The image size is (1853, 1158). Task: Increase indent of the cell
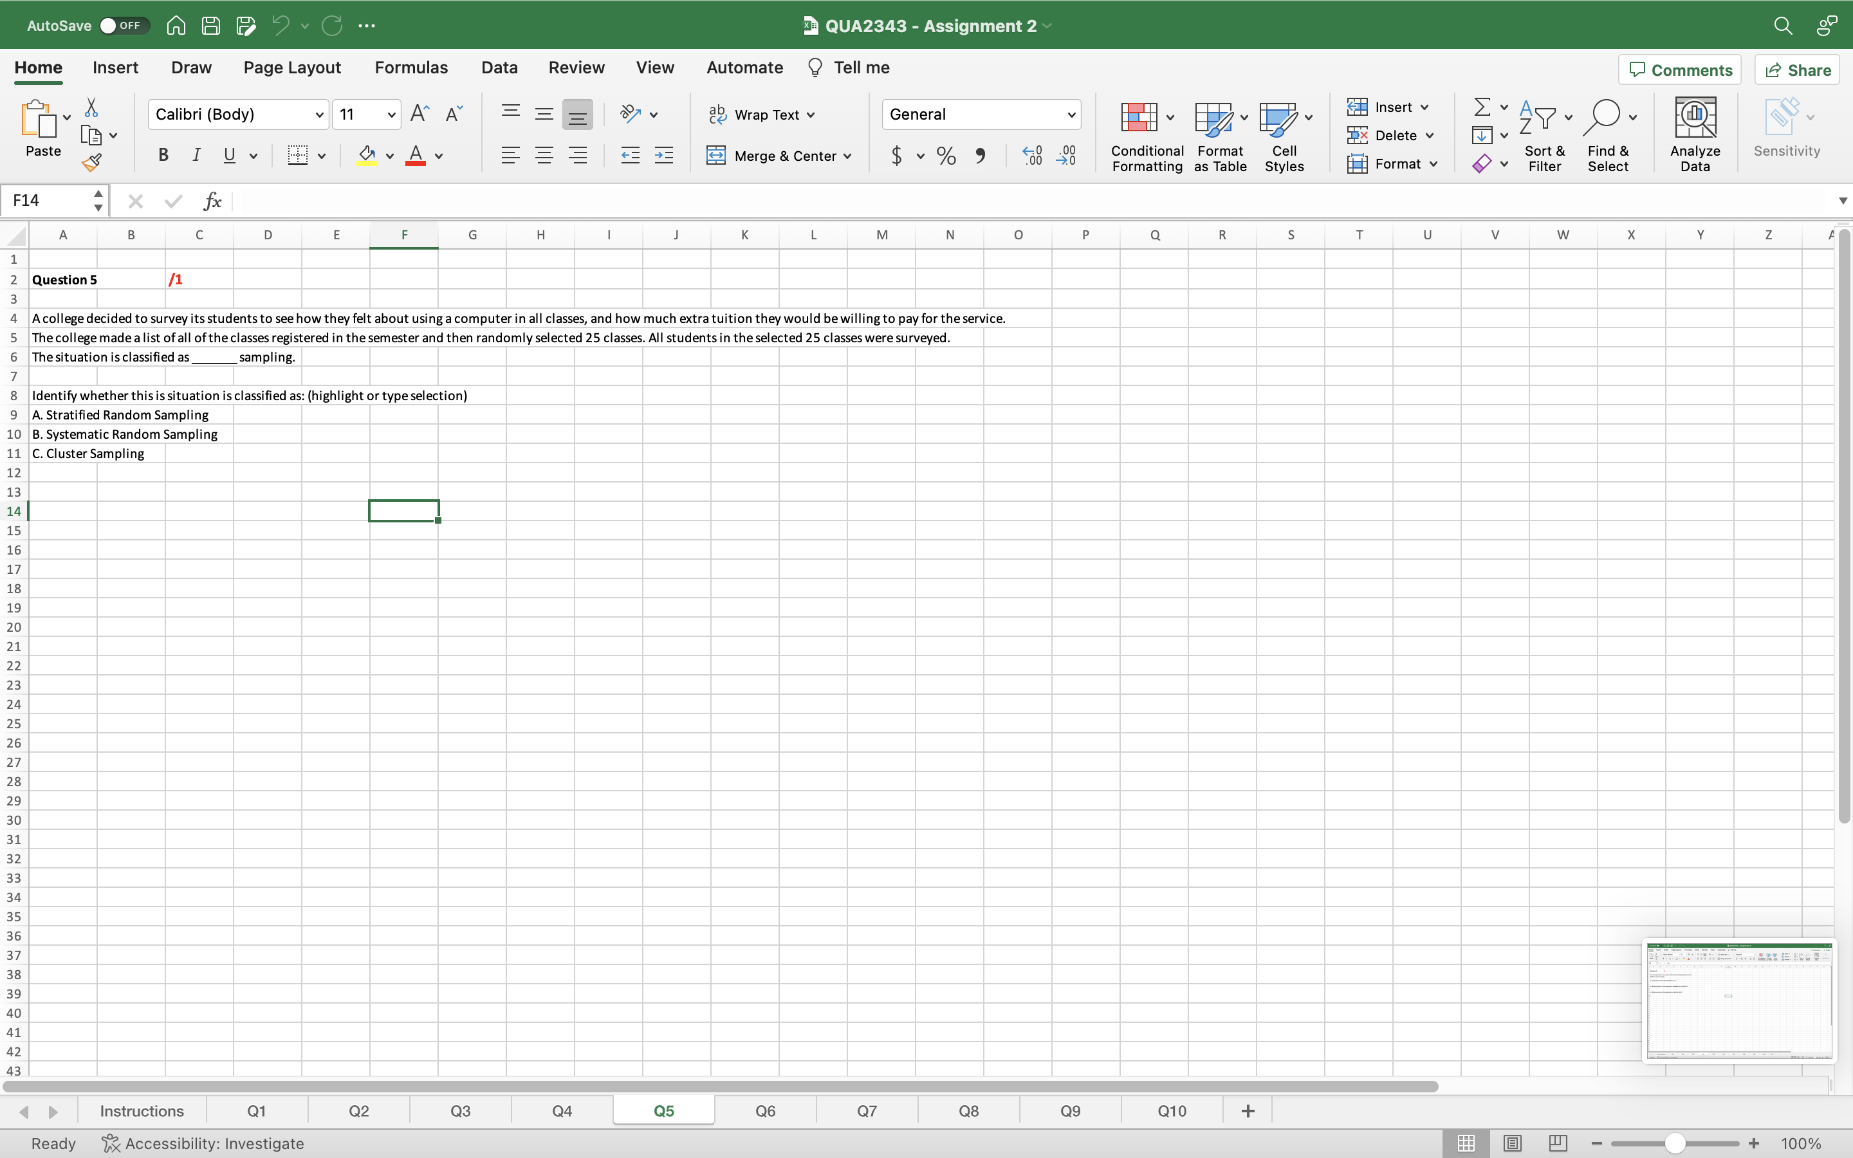click(x=663, y=156)
